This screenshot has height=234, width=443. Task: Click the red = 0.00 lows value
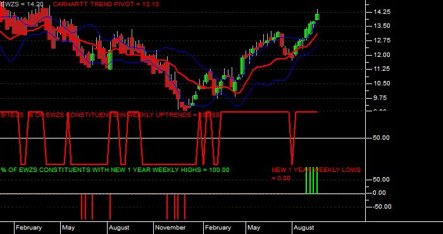pyautogui.click(x=281, y=178)
